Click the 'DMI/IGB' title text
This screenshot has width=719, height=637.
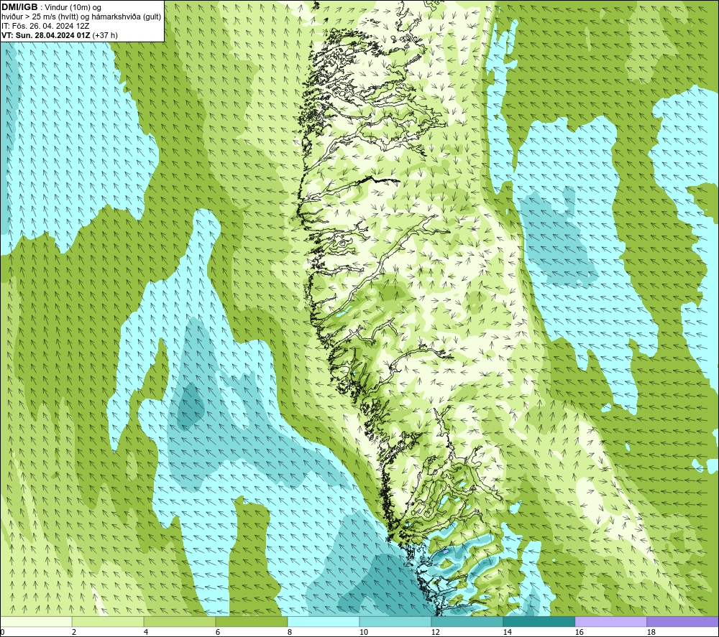(19, 7)
